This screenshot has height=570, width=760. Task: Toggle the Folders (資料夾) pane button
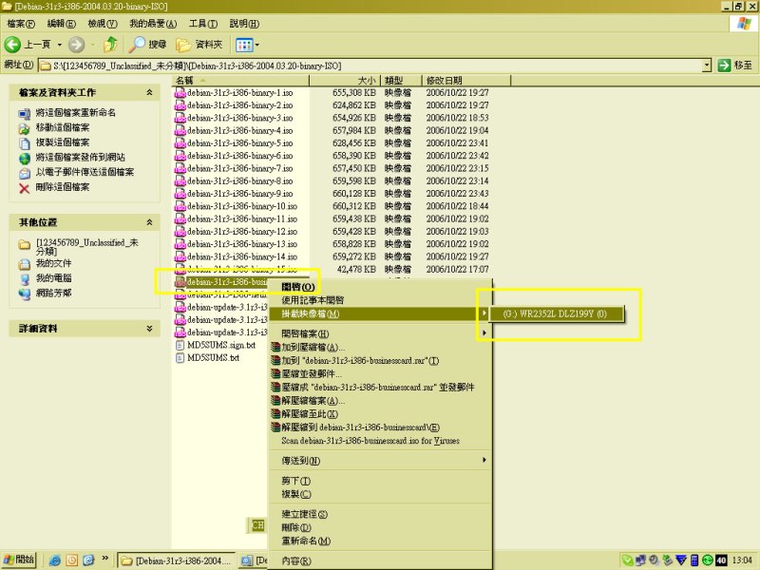click(x=199, y=45)
